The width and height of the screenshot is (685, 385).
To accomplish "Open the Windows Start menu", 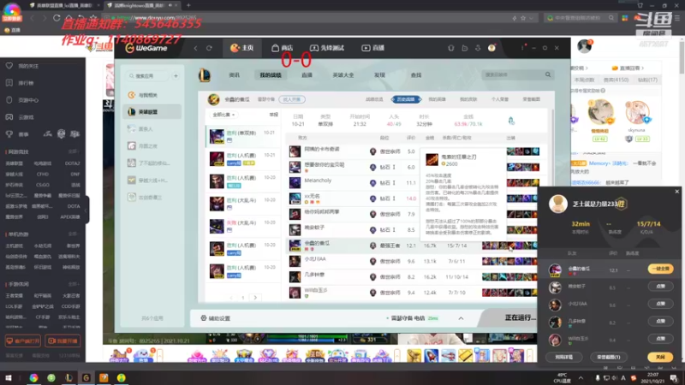I will click(9, 377).
